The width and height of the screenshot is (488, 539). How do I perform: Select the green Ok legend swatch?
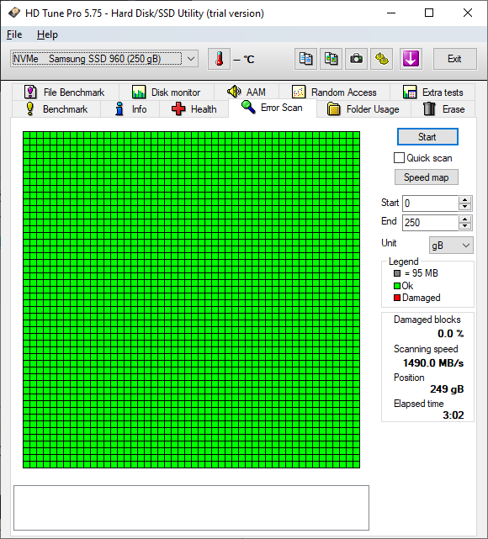(397, 286)
